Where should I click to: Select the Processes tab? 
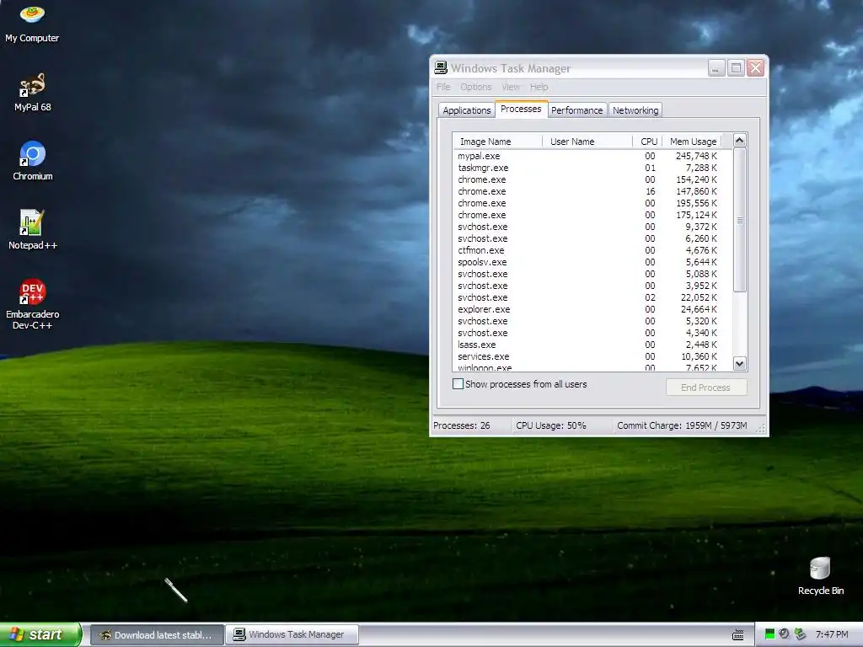pyautogui.click(x=521, y=109)
